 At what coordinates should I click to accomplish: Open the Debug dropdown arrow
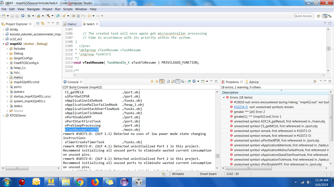pos(33,16)
